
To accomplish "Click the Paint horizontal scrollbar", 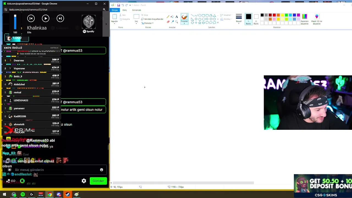I will click(183, 183).
